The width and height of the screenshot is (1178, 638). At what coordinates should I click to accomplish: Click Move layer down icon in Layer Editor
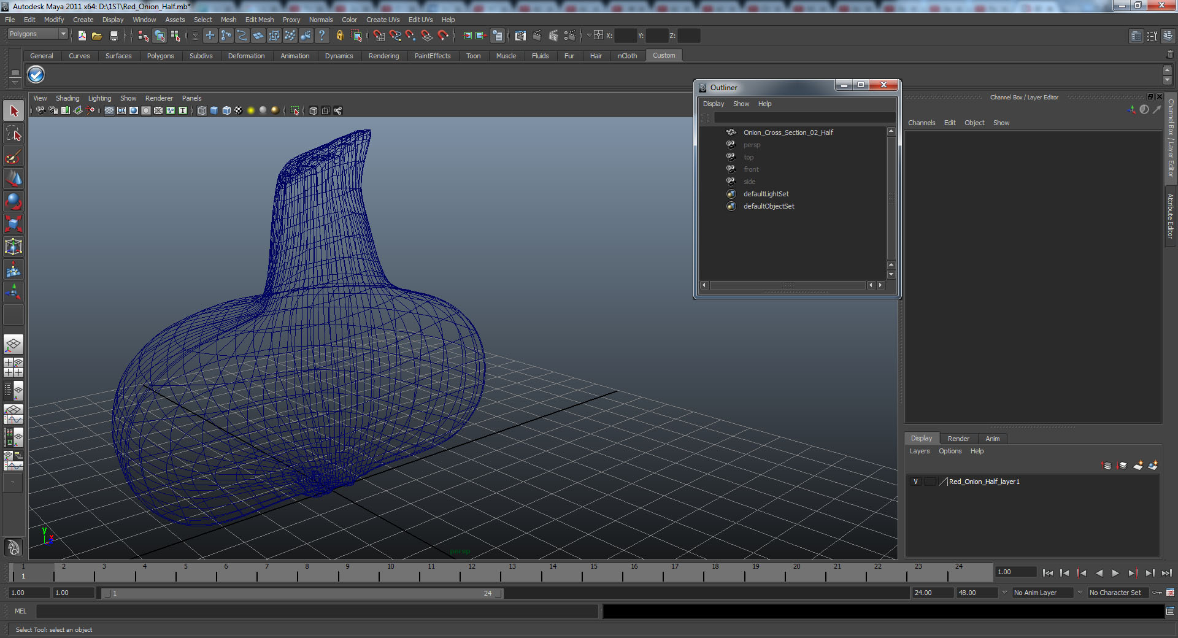(1122, 466)
